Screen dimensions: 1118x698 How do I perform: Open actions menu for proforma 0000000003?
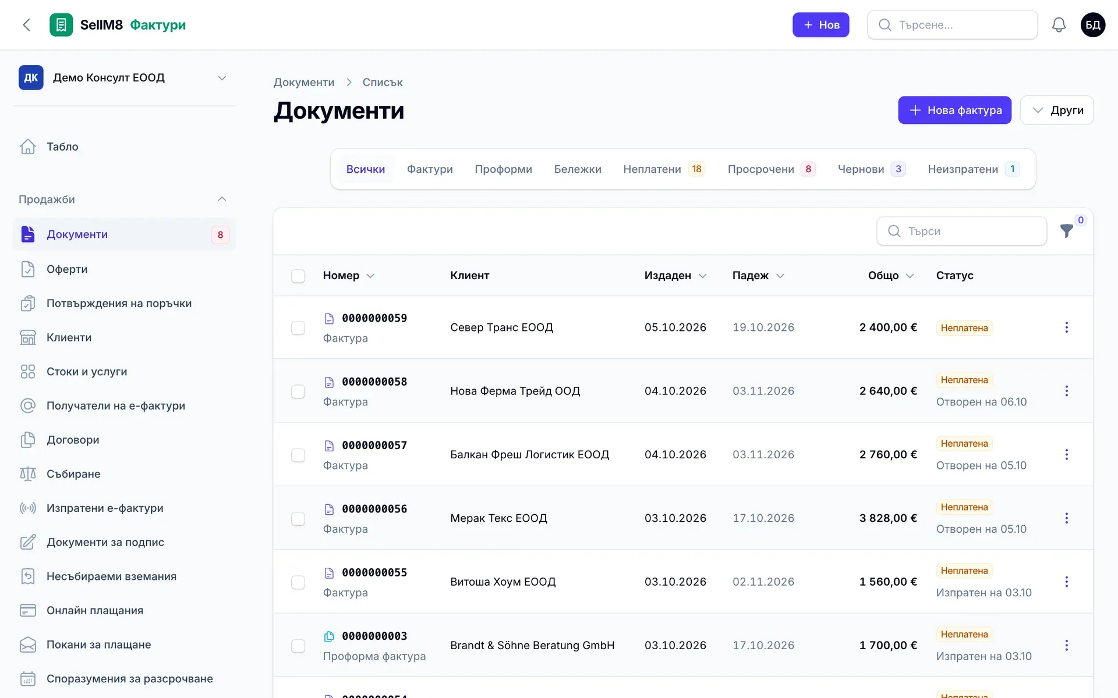(x=1066, y=645)
